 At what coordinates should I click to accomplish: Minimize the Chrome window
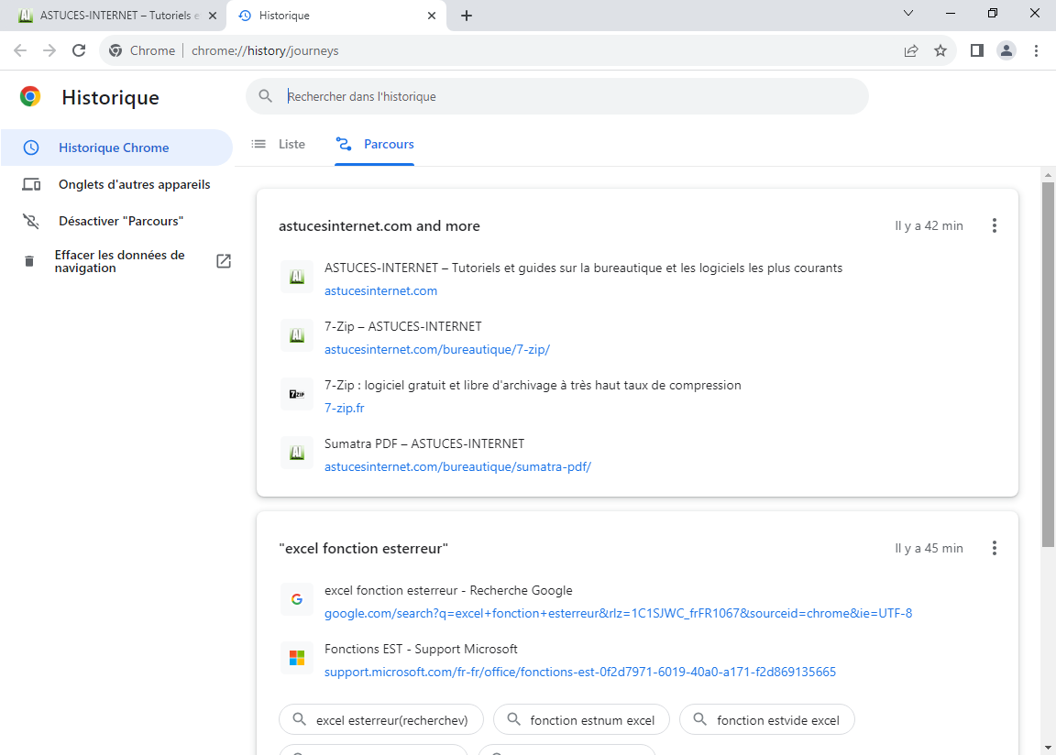click(951, 13)
